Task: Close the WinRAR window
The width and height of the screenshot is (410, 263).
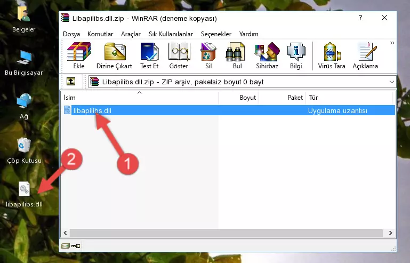Action: point(384,18)
